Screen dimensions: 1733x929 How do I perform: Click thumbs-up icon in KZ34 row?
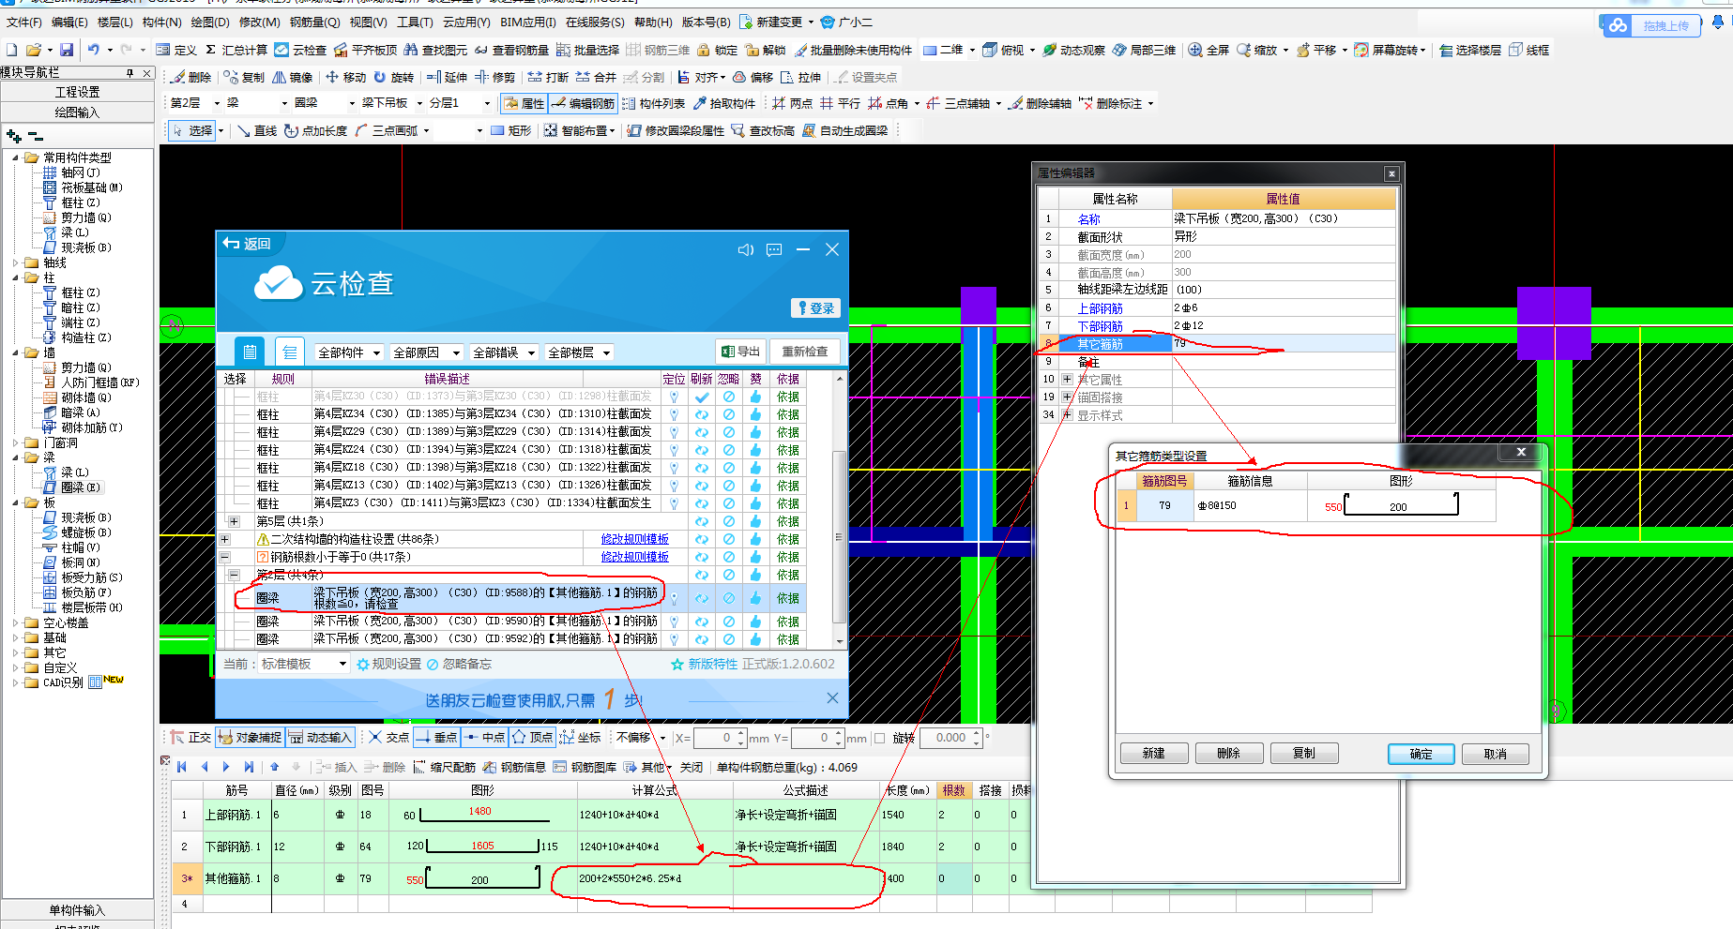(755, 414)
